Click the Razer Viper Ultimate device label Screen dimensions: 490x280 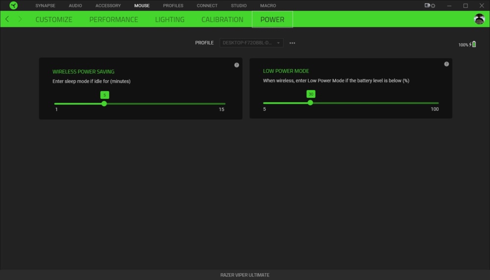tap(245, 275)
